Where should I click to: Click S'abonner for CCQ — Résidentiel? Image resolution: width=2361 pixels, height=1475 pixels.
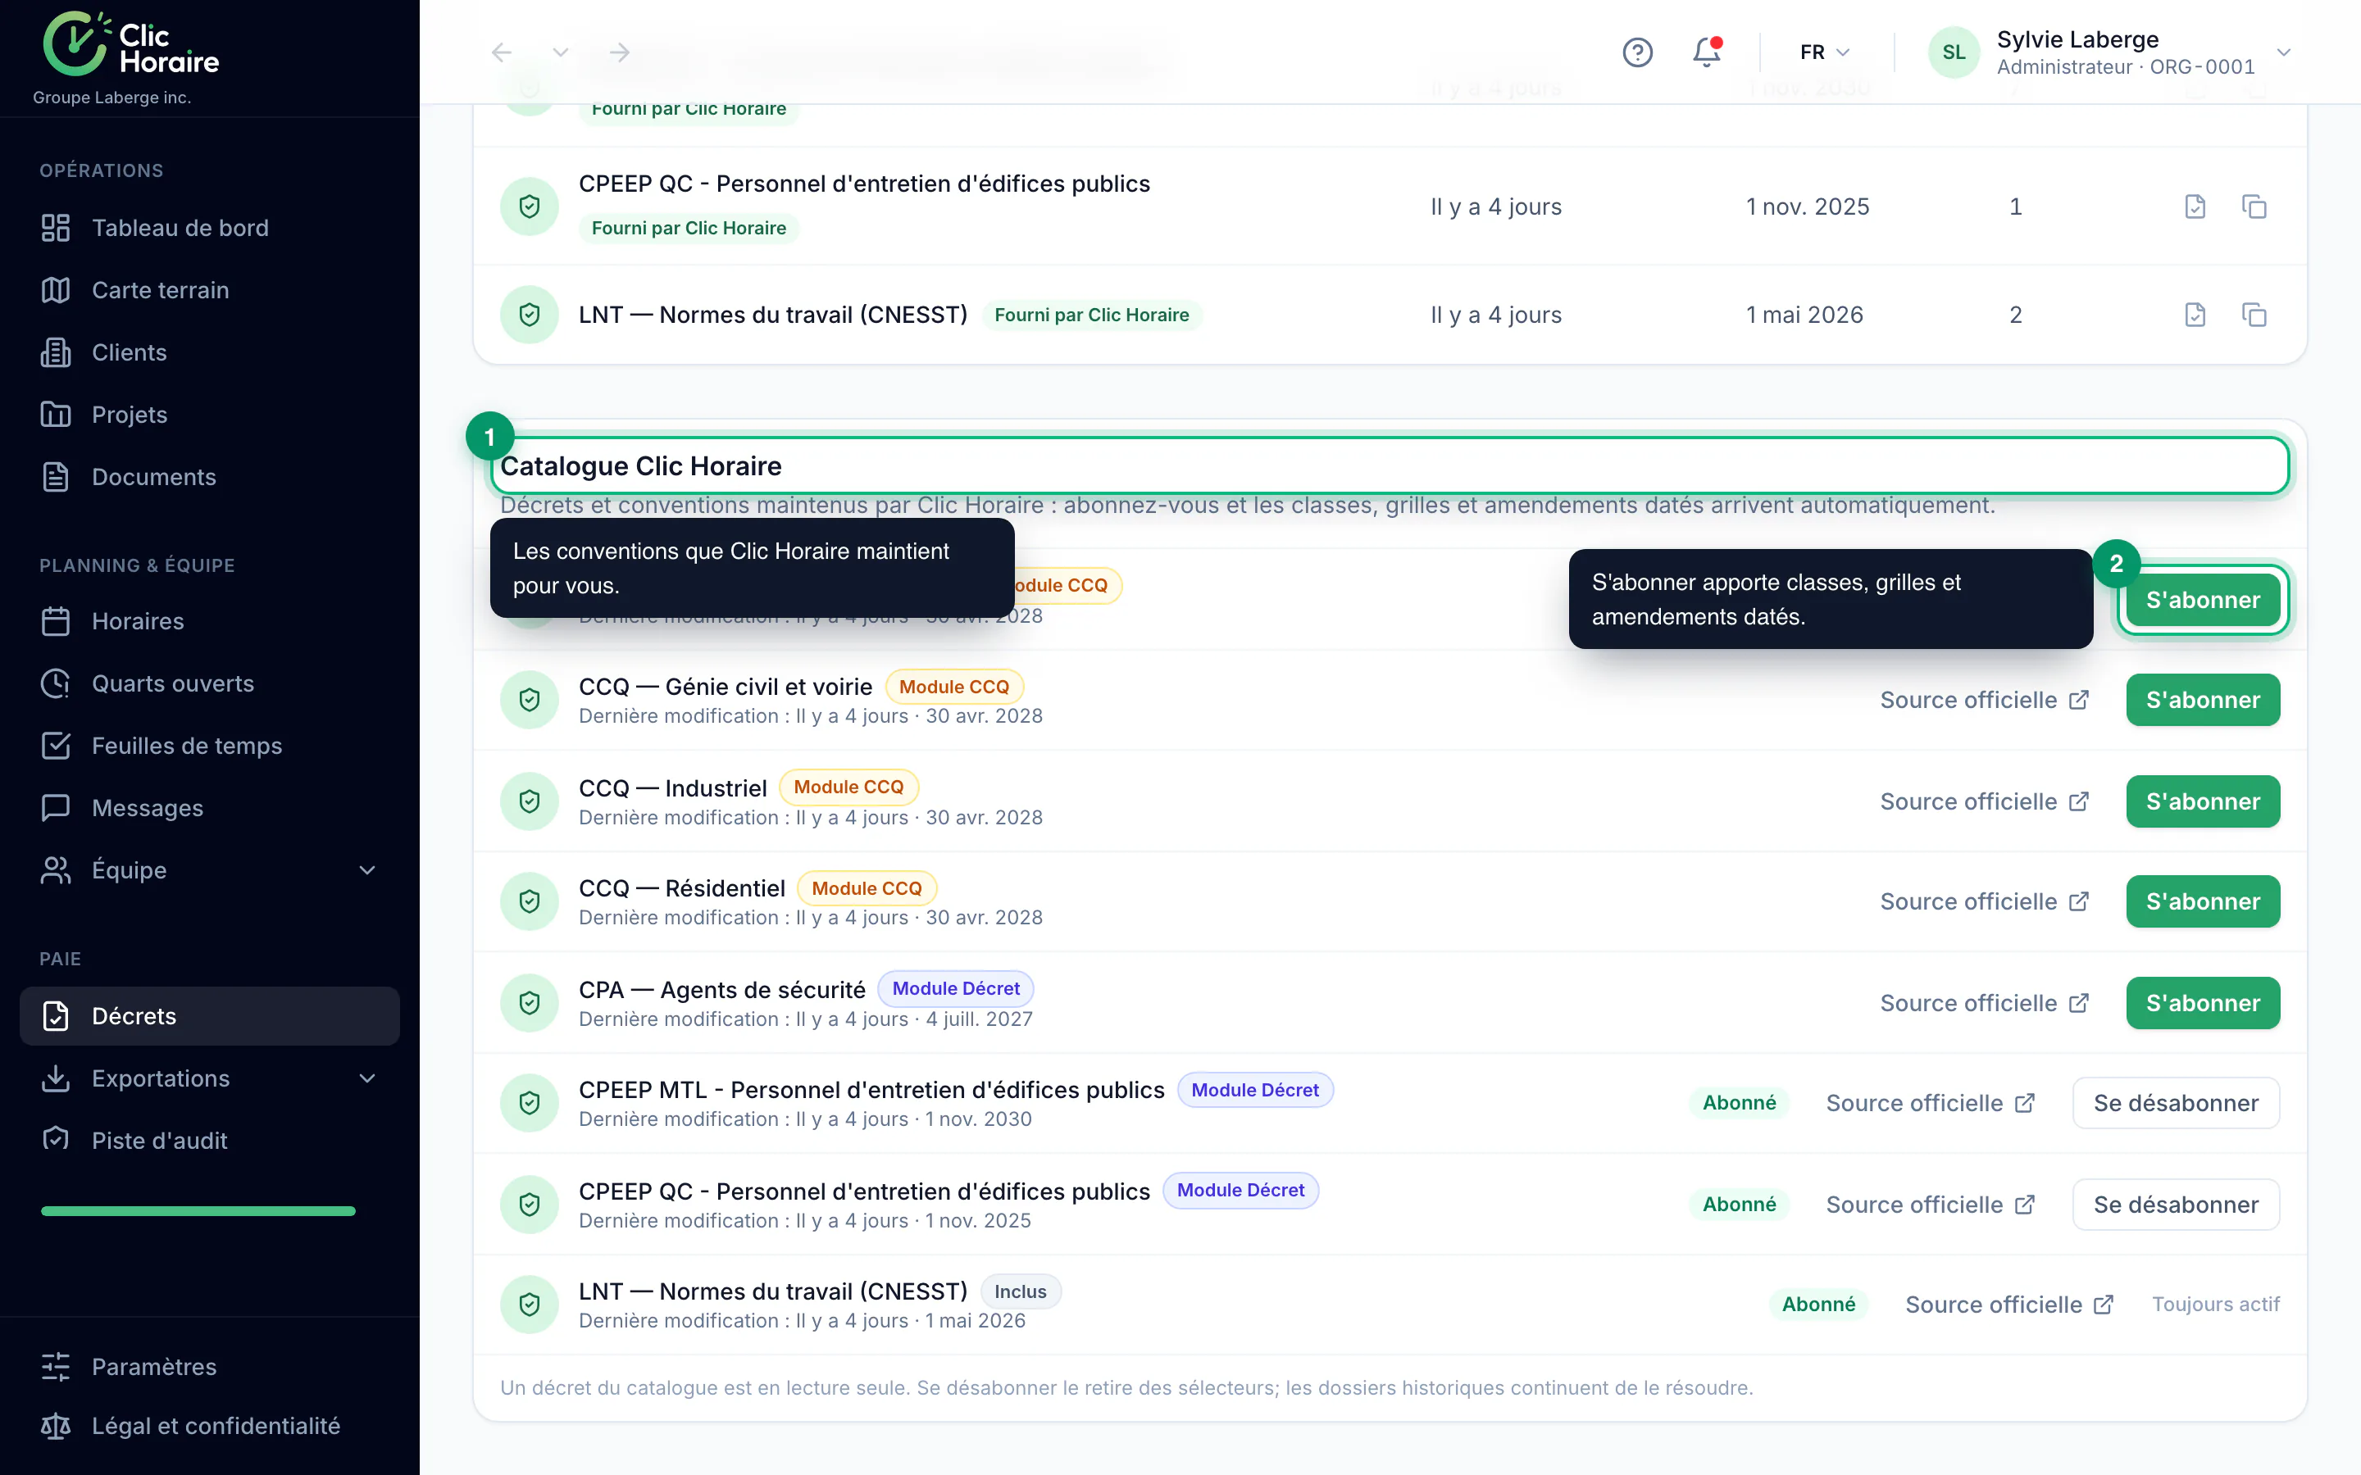(x=2203, y=901)
